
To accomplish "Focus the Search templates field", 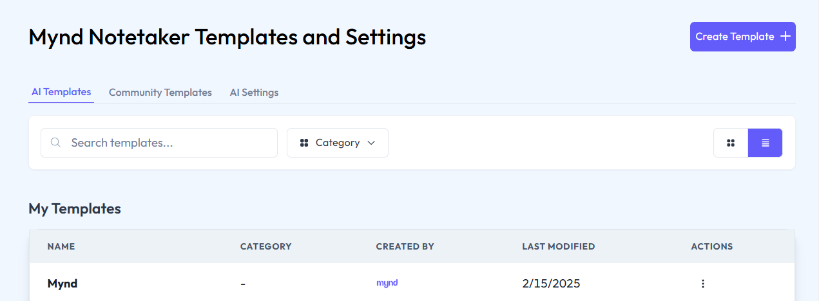I will click(x=168, y=143).
